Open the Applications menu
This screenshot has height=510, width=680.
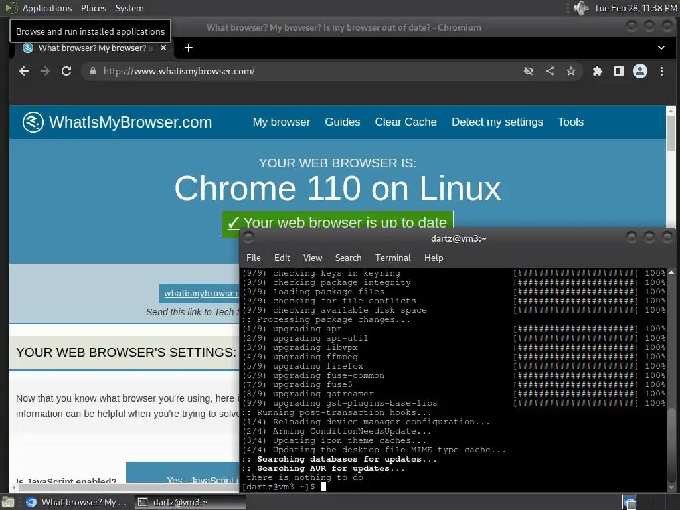pos(47,8)
